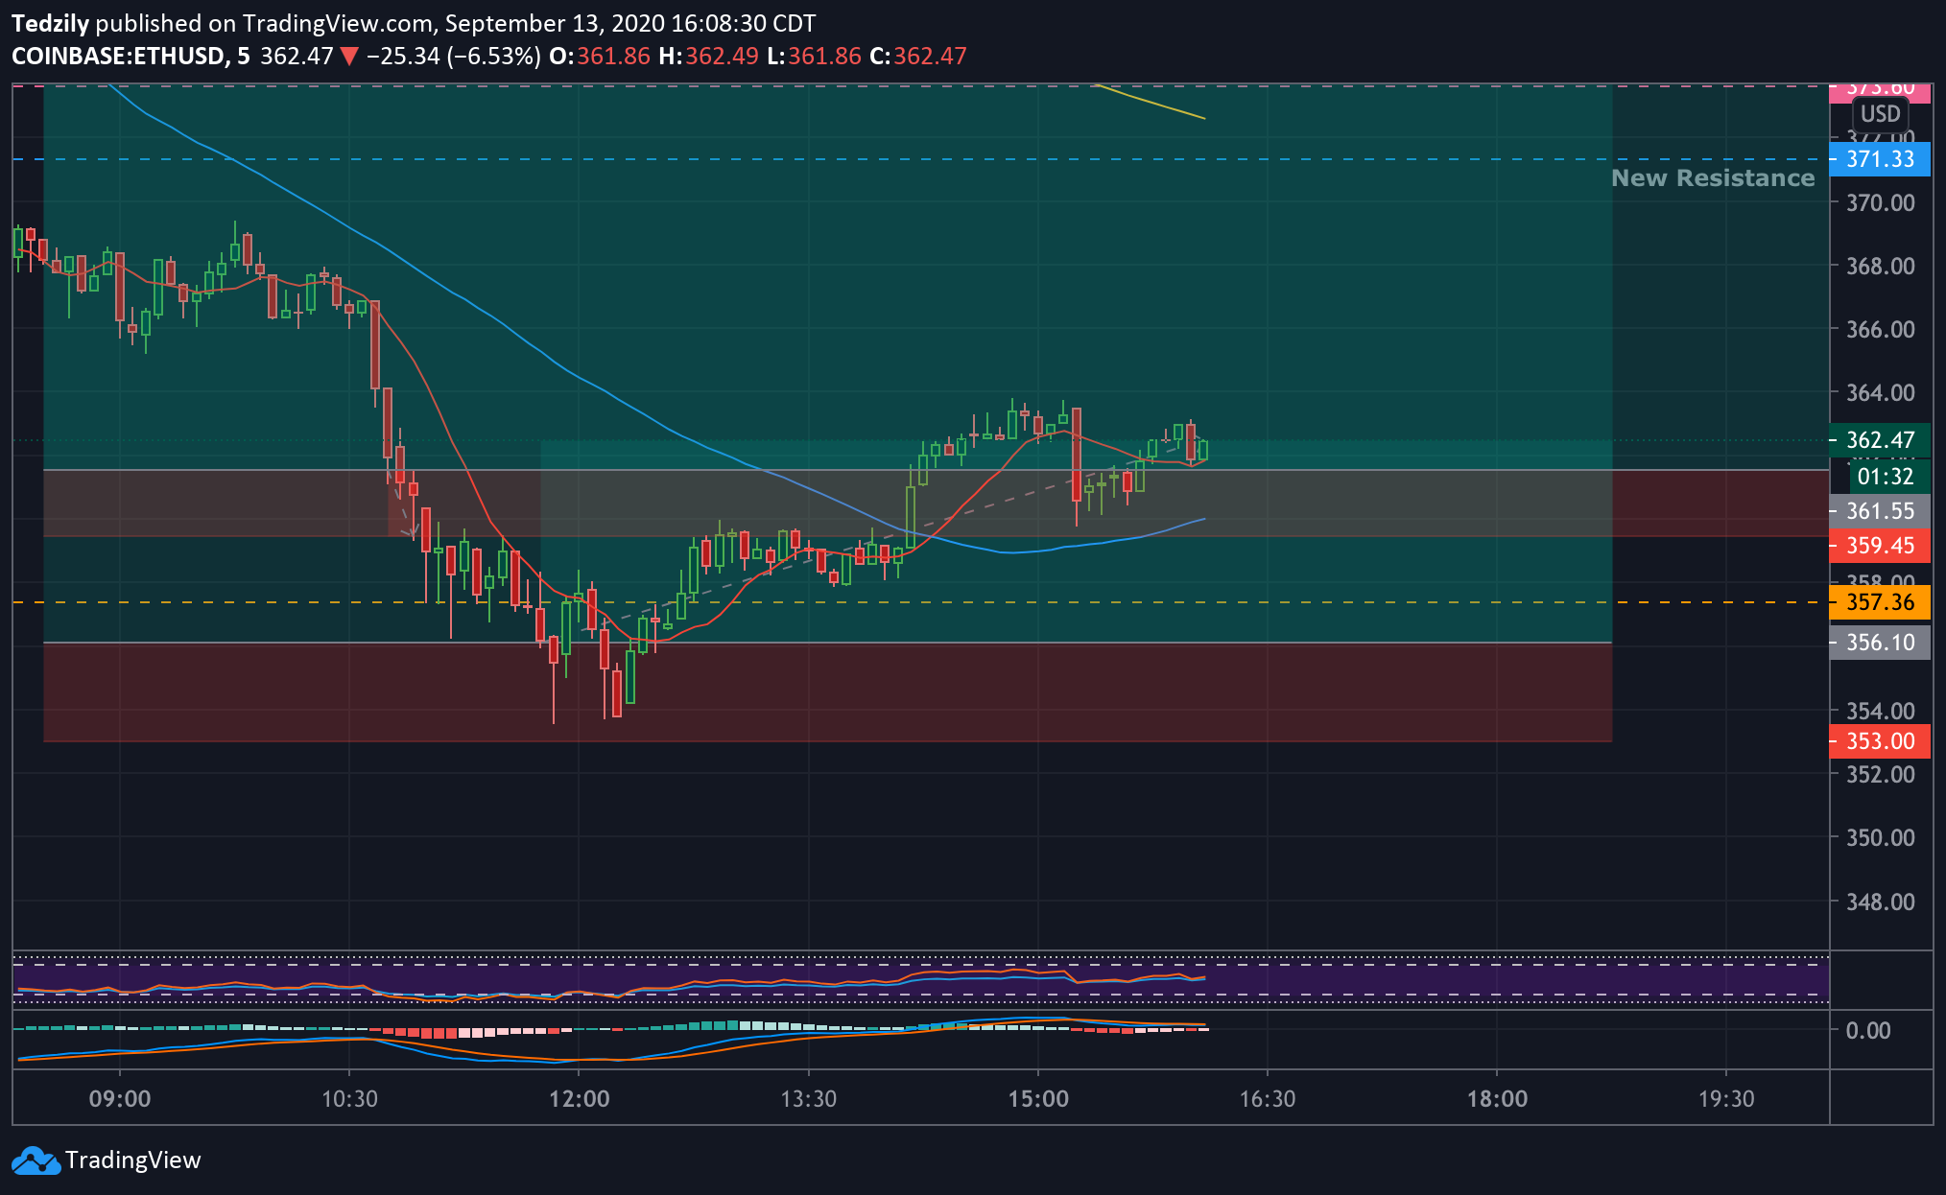Click the 371.33 blue price label

click(1880, 159)
